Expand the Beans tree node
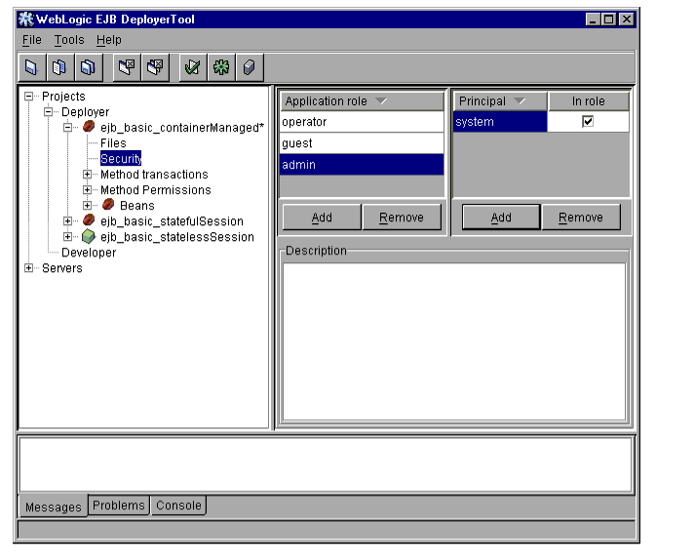Image resolution: width=695 pixels, height=553 pixels. tap(88, 206)
